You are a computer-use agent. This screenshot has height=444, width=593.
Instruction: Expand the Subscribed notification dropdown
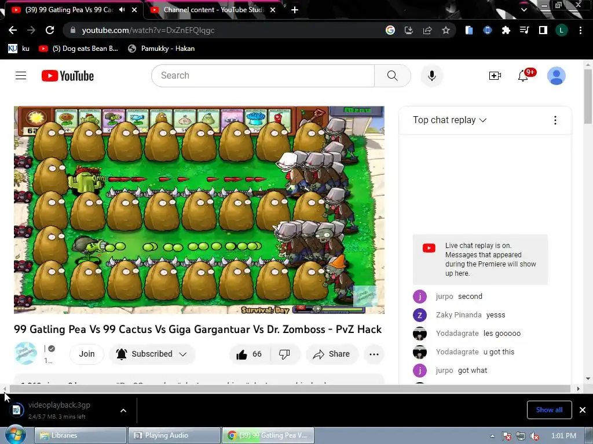183,354
